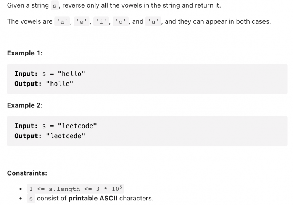Click the 's' code in ASCII constraint
The image size is (293, 205).
31,198
